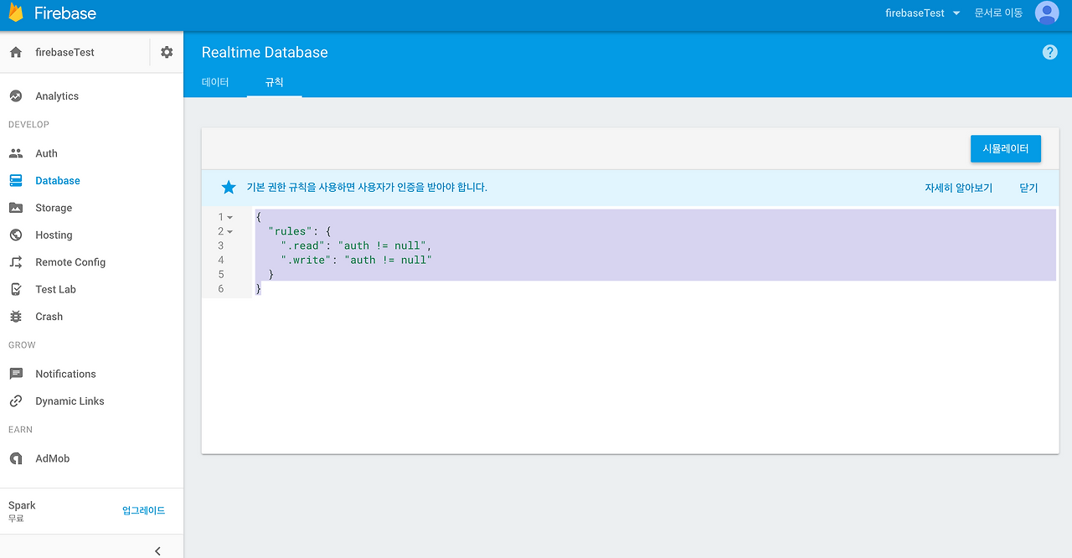
Task: Collapse code fold arrow on line 1
Action: pyautogui.click(x=230, y=217)
